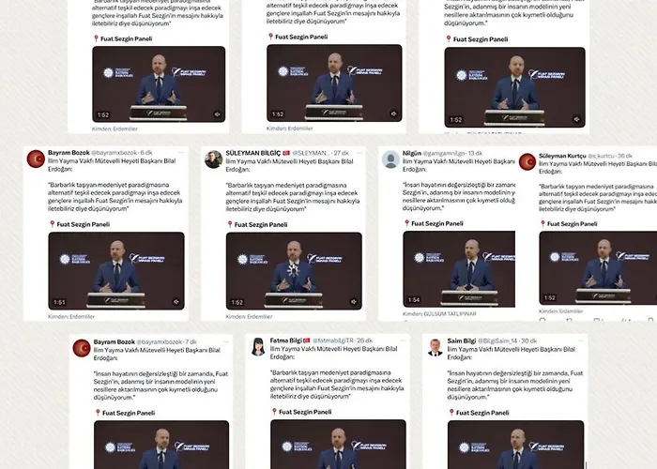657x469 pixels.
Task: Play the 1:54 video in Nilgün's tweet
Action: point(459,269)
